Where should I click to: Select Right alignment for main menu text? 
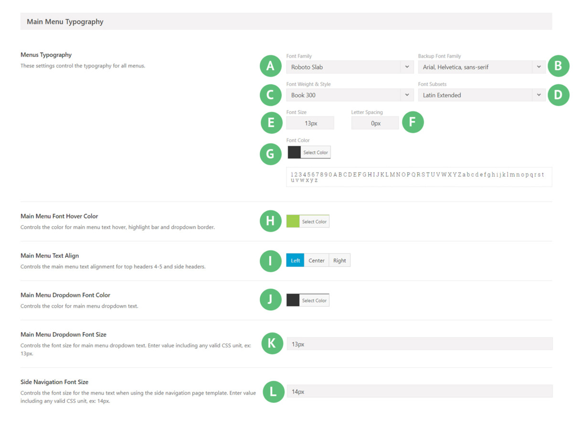340,260
